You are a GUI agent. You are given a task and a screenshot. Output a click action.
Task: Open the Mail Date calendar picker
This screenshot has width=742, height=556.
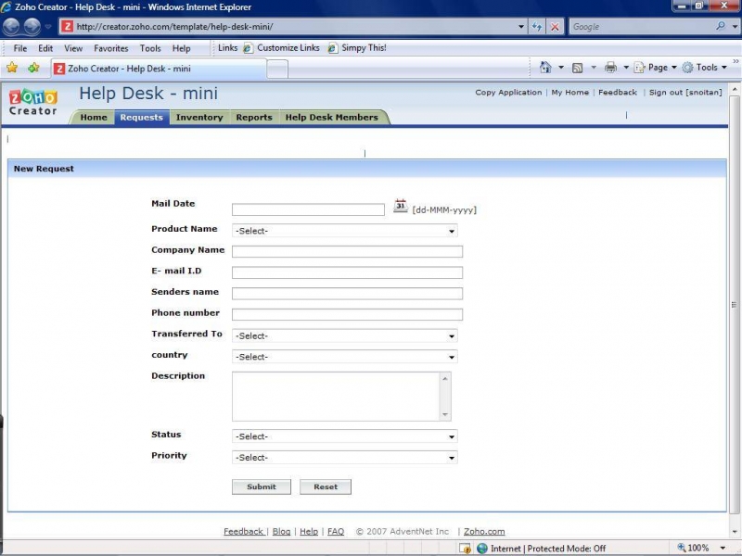tap(399, 206)
